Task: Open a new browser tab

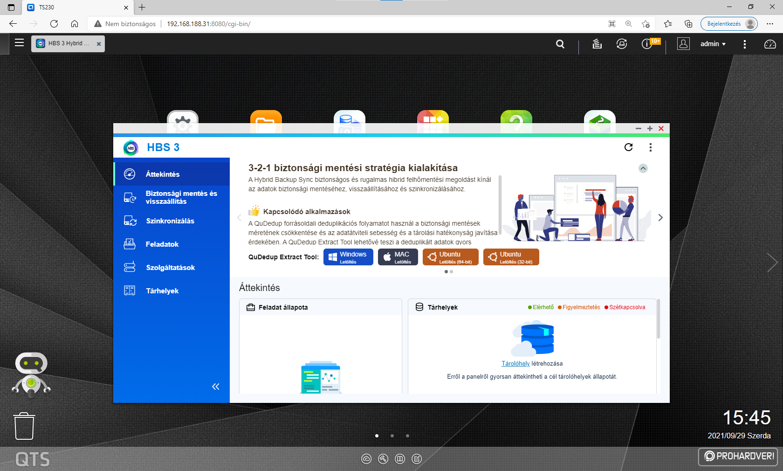Action: tap(142, 7)
